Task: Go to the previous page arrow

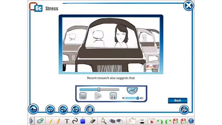Action: 63,110
